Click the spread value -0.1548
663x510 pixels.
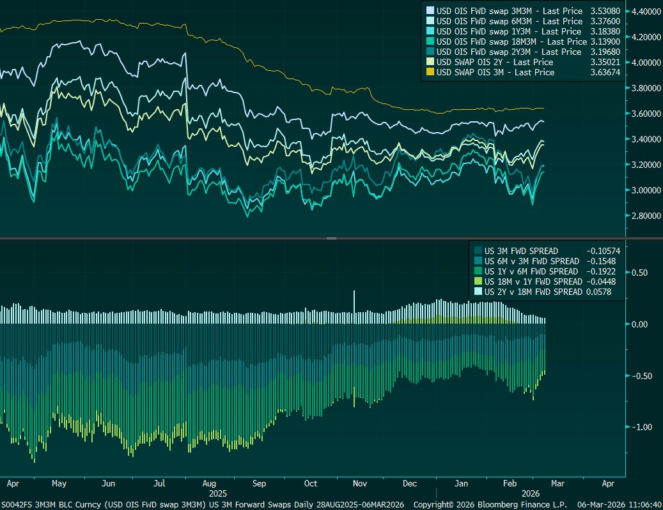tap(601, 261)
